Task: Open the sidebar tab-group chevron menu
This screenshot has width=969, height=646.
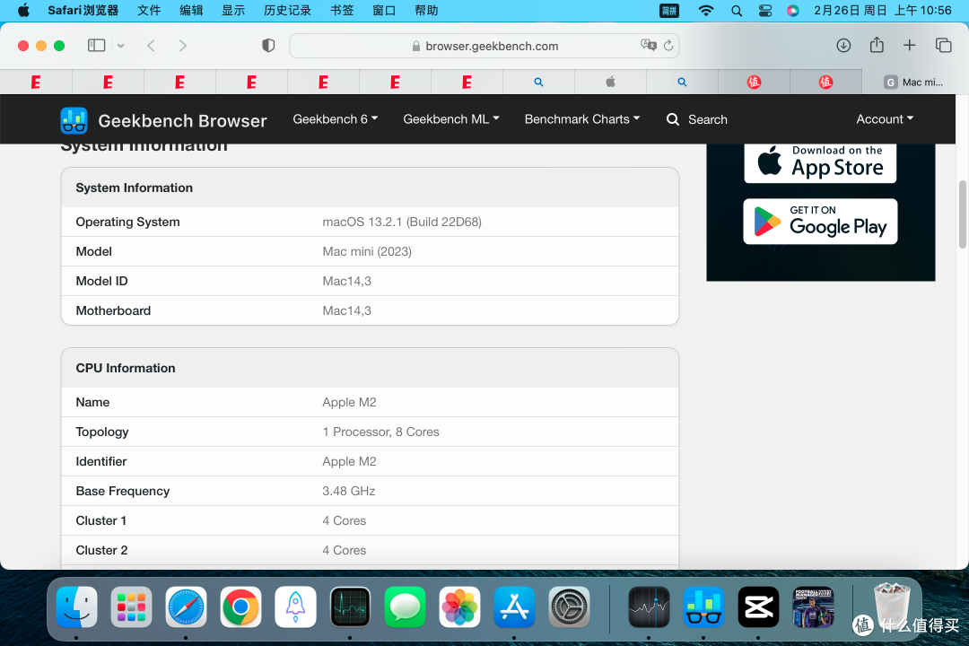Action: [x=121, y=46]
